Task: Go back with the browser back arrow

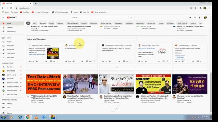Action: coord(3,8)
